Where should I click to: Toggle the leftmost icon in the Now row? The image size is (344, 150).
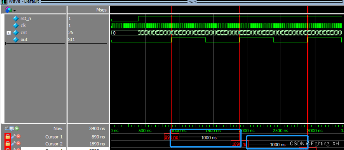pos(7,129)
